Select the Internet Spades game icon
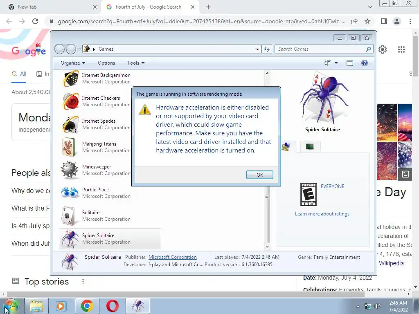Screen dimensions: 419x314 pos(70,124)
